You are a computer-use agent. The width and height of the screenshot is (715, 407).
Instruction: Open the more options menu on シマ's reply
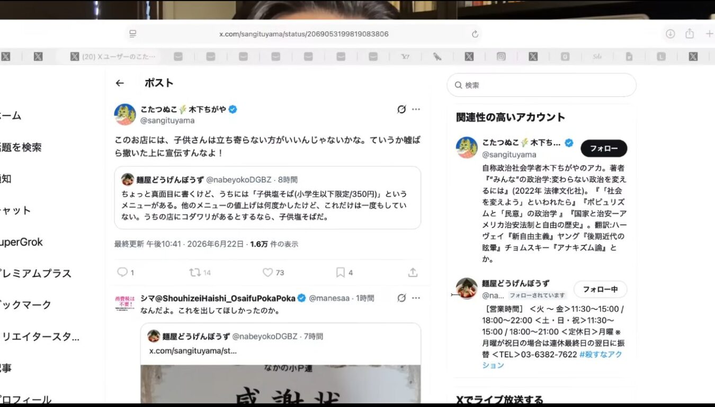(416, 298)
